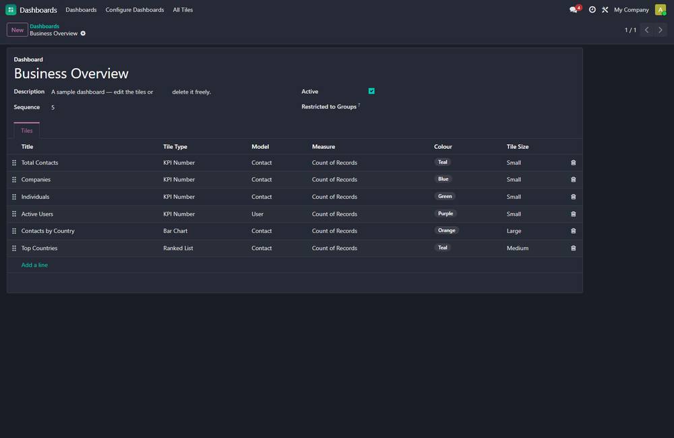Screen dimensions: 674x438
Task: Open Tile Size dropdown for Top Countries
Action: (x=518, y=248)
